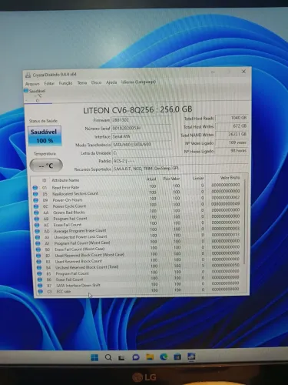This screenshot has width=288, height=385.
Task: Open Microsoft Store from the taskbar
Action: coord(177,357)
